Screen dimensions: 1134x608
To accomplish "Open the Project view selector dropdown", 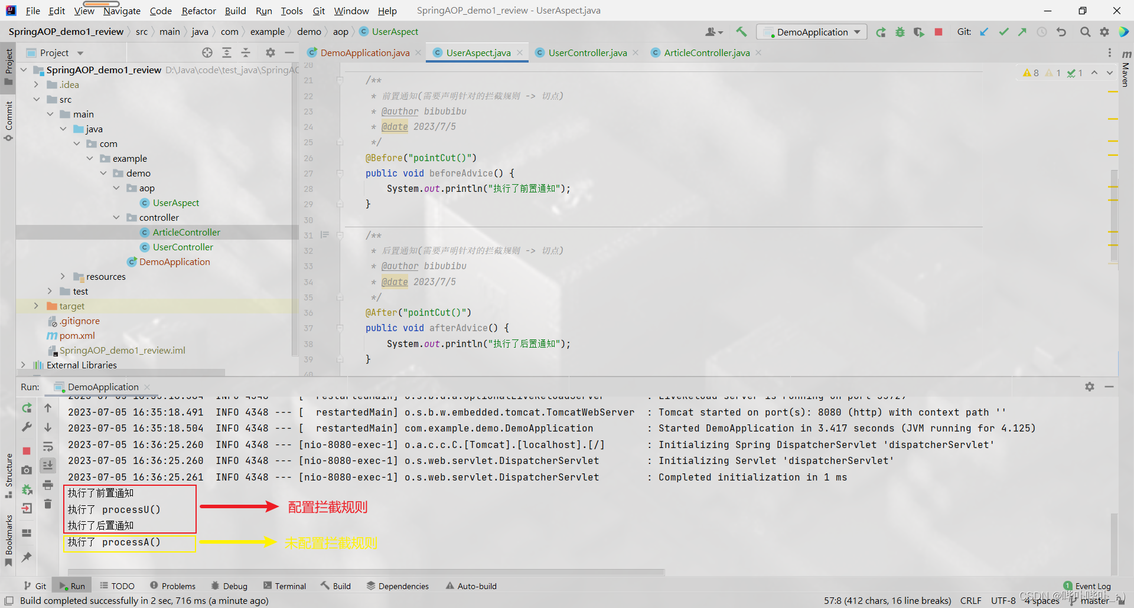I will (56, 53).
